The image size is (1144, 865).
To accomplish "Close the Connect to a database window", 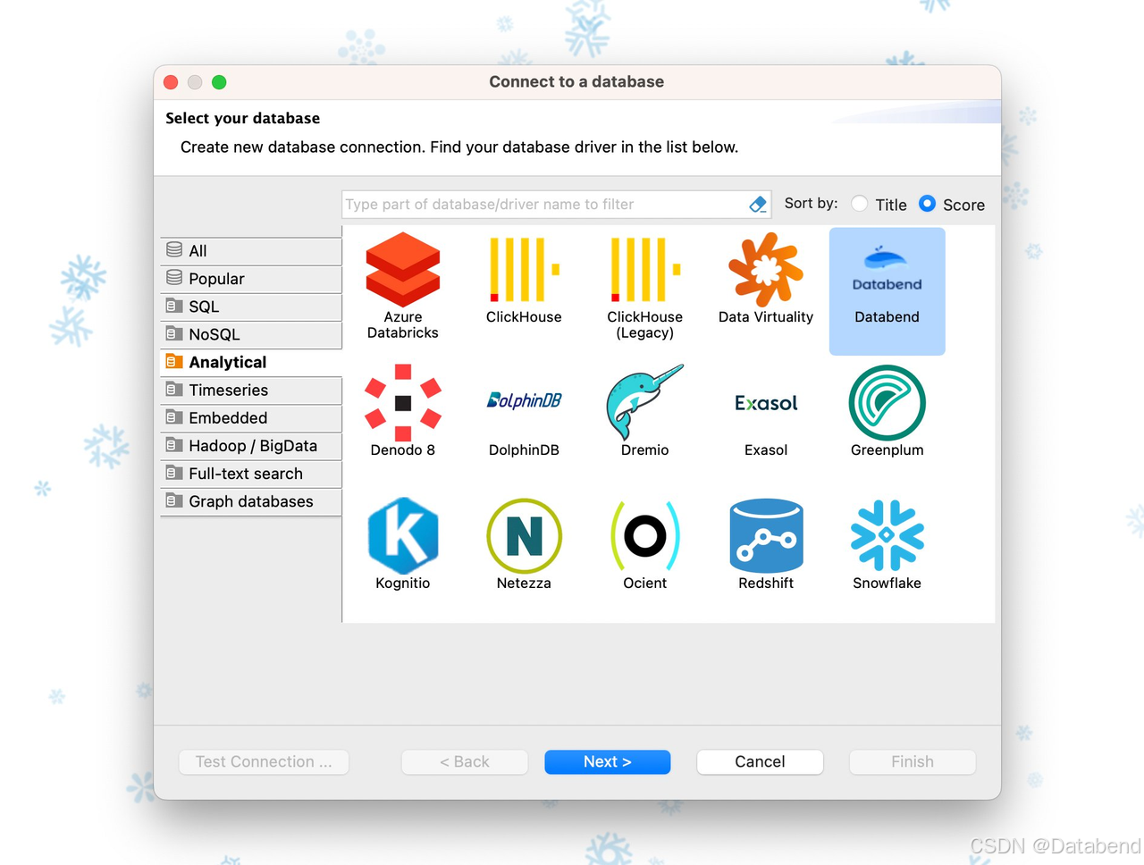I will [x=171, y=82].
